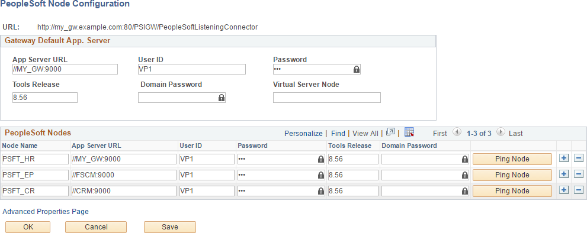
Task: Click the gateway URL text
Action: coord(147,27)
